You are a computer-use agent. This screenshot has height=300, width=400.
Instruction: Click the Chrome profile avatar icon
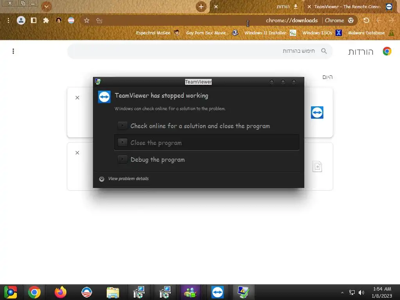[21, 20]
